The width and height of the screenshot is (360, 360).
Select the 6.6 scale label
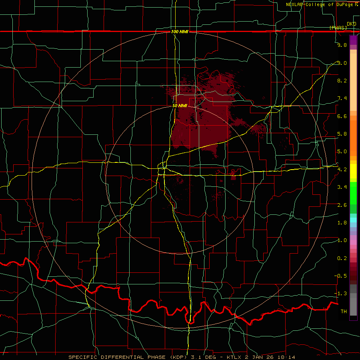pyautogui.click(x=342, y=116)
